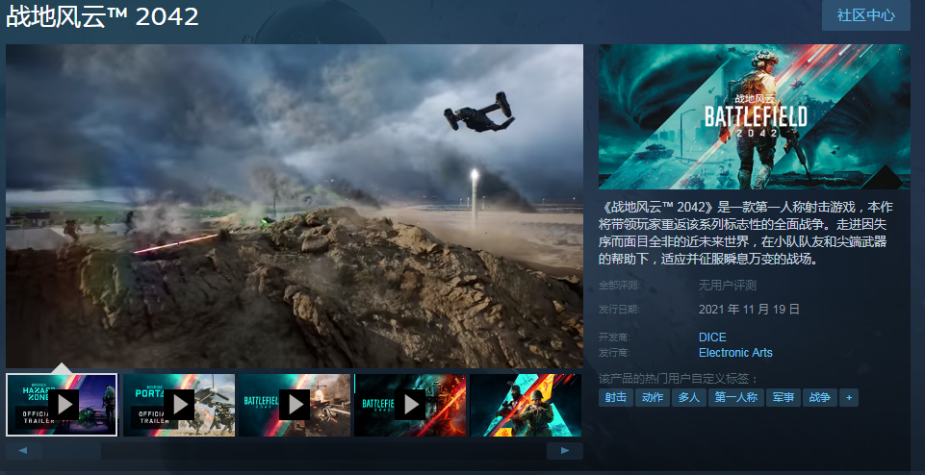This screenshot has height=475, width=925.
Task: Click the release date 2021 年 11 月 19 日
Action: 749,309
